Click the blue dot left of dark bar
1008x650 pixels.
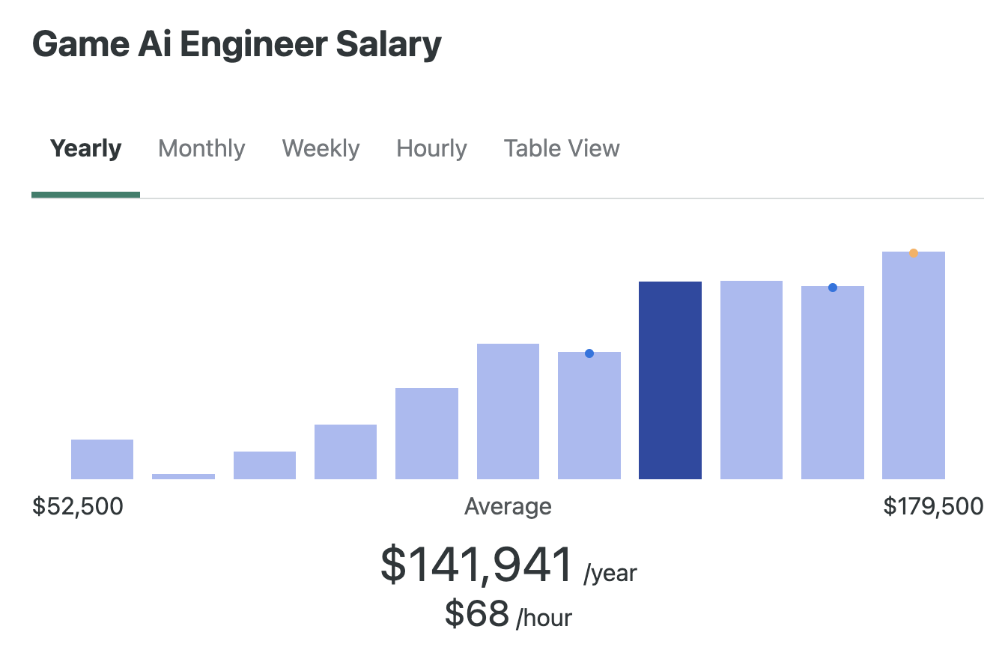pos(589,353)
